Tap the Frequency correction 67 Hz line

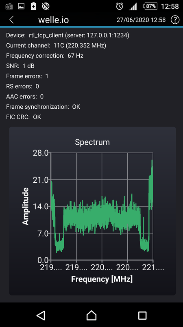click(x=45, y=56)
